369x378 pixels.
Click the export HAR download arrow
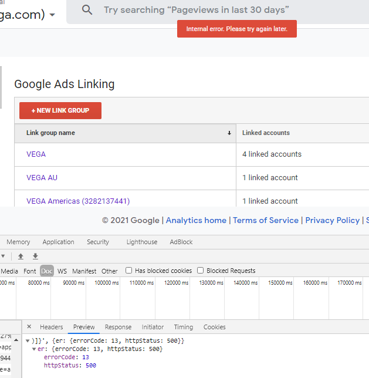pyautogui.click(x=35, y=256)
